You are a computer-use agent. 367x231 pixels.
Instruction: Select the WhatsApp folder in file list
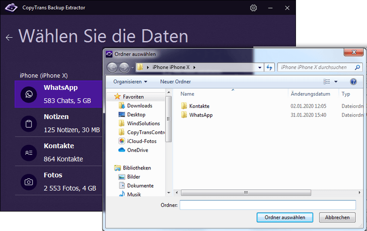pos(197,115)
